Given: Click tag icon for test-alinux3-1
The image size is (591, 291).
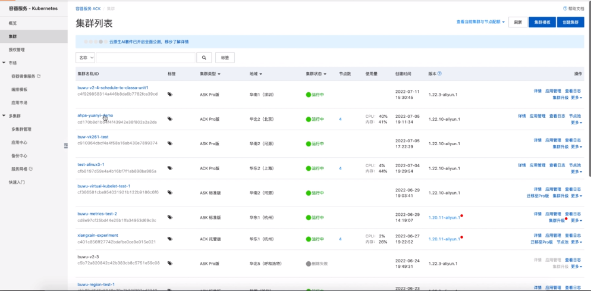Looking at the screenshot, I should click(x=170, y=168).
